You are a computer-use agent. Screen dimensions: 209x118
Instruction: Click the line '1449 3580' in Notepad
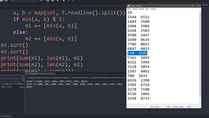click(138, 22)
